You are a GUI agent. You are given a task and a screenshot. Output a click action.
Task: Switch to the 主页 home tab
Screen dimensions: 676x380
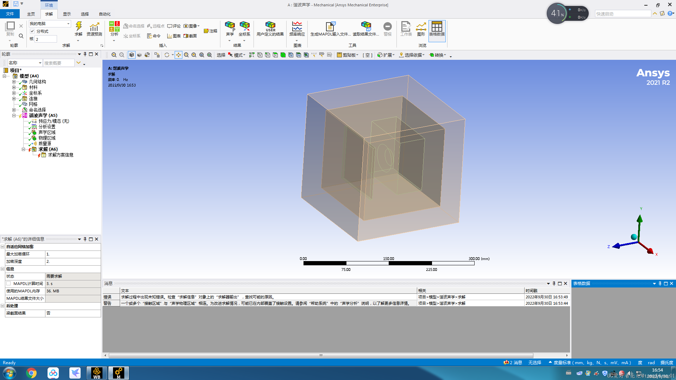pos(31,14)
